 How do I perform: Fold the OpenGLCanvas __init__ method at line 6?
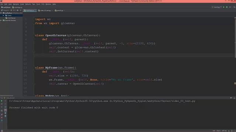coord(34,39)
